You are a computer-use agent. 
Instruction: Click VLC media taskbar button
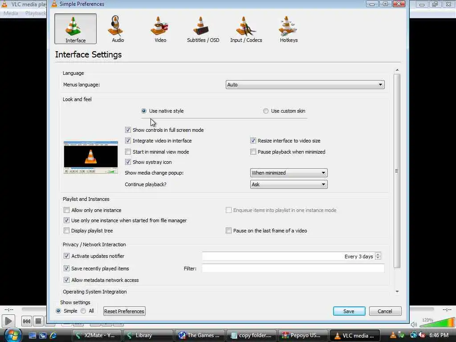(x=354, y=335)
